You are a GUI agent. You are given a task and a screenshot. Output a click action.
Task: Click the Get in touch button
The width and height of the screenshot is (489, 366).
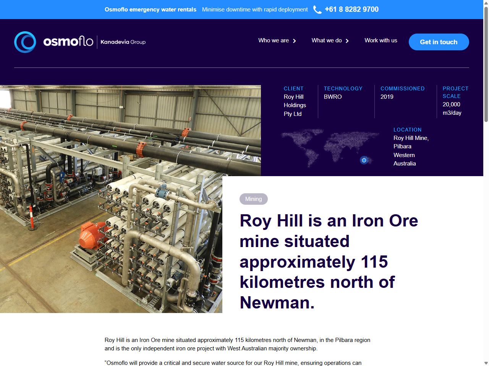(439, 42)
